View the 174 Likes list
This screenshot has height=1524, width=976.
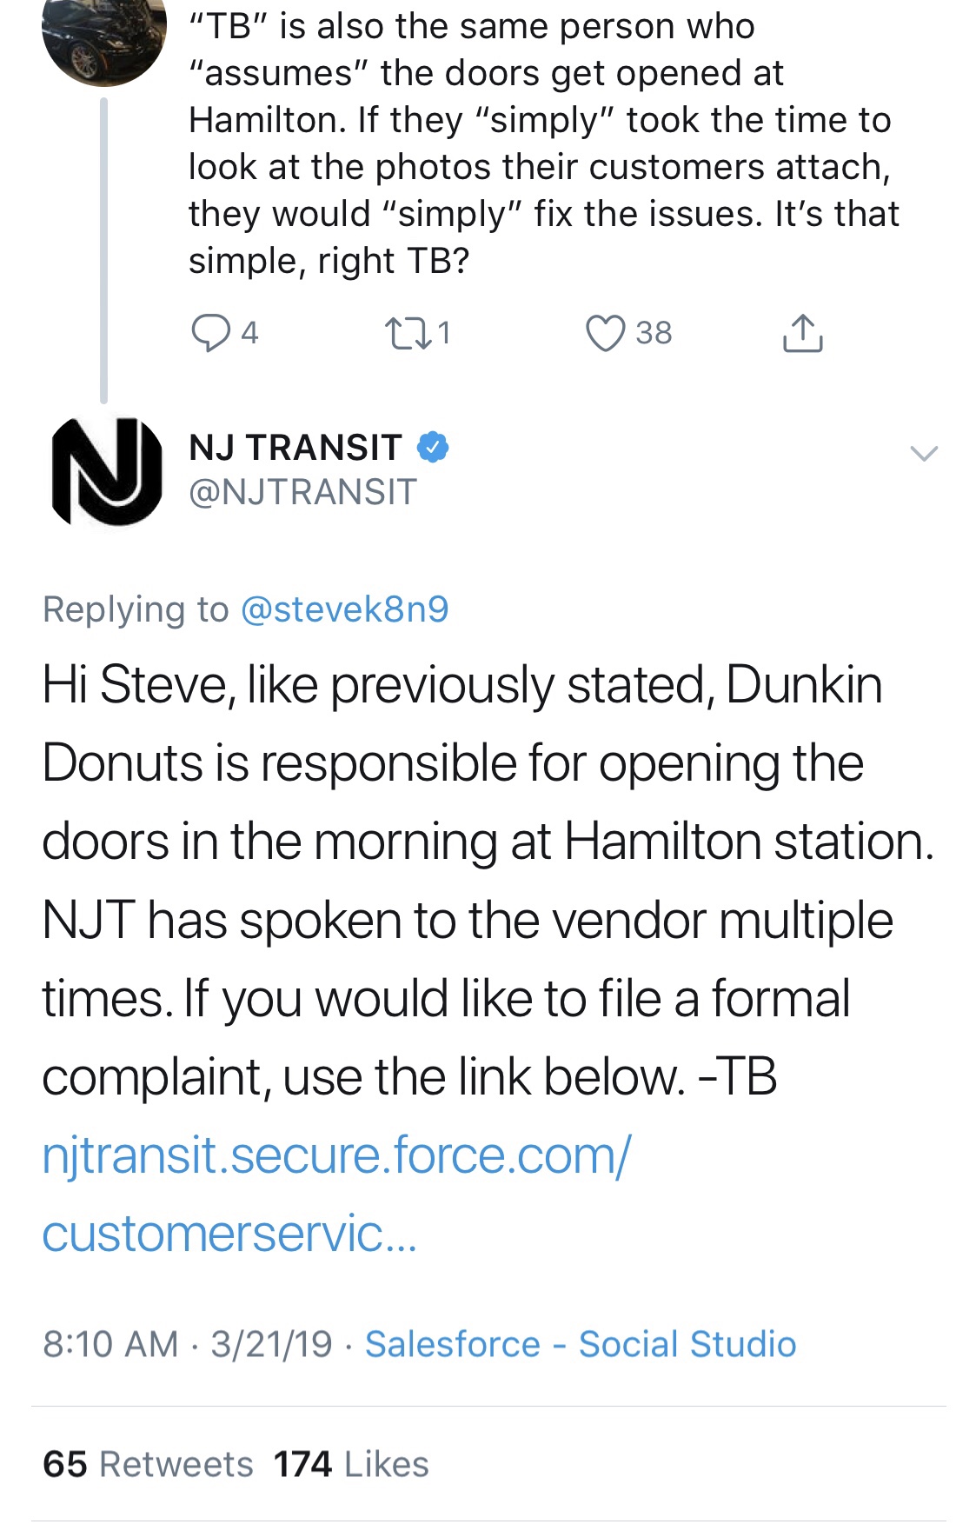click(351, 1464)
